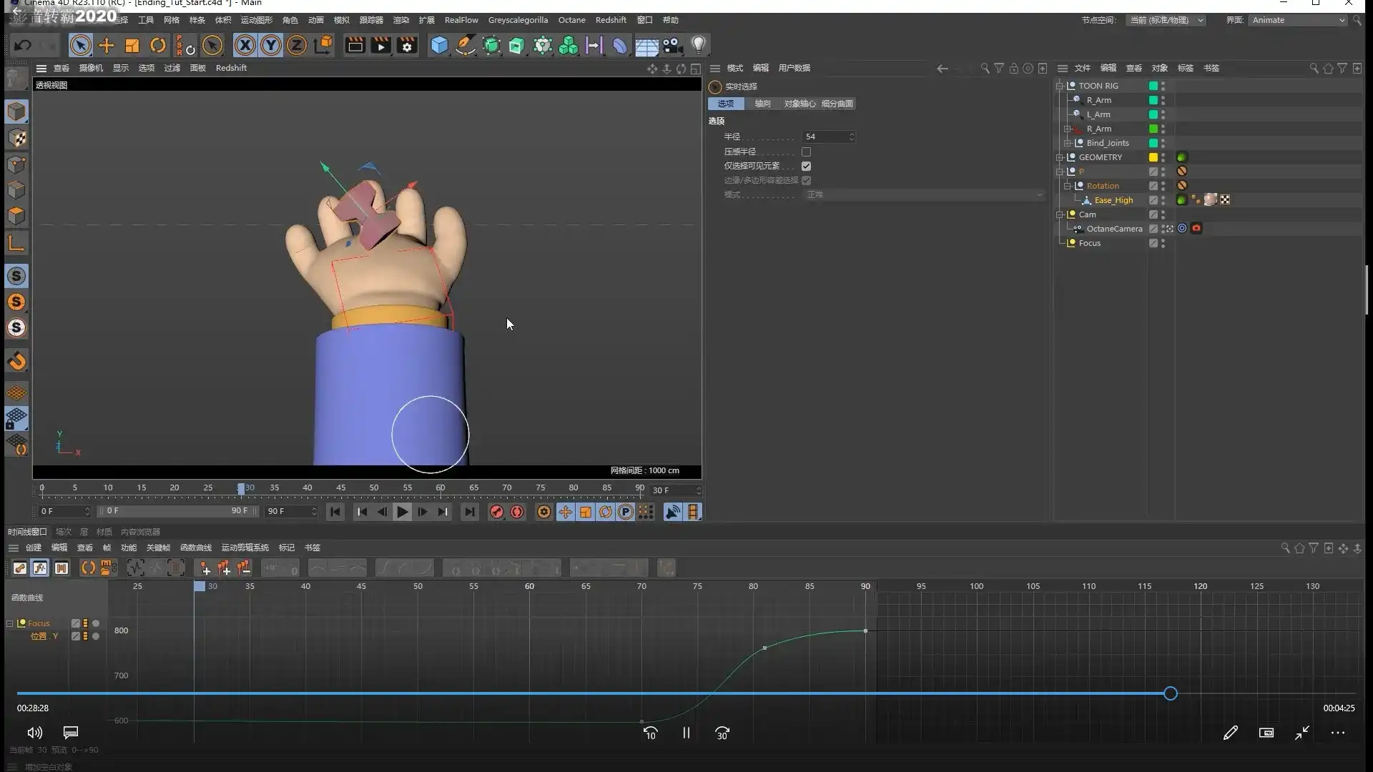Open the light object icon in toolbar
This screenshot has height=772, width=1373.
pyautogui.click(x=699, y=46)
